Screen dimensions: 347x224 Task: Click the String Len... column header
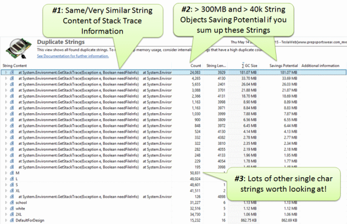[x=216, y=66]
